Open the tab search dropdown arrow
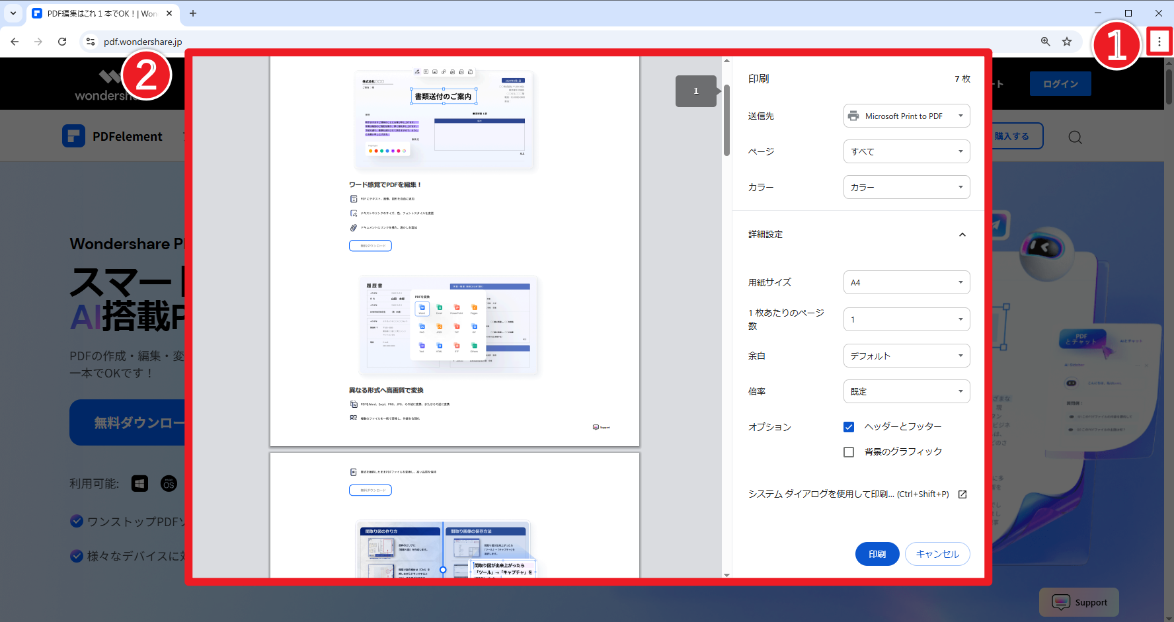The image size is (1174, 622). [13, 13]
